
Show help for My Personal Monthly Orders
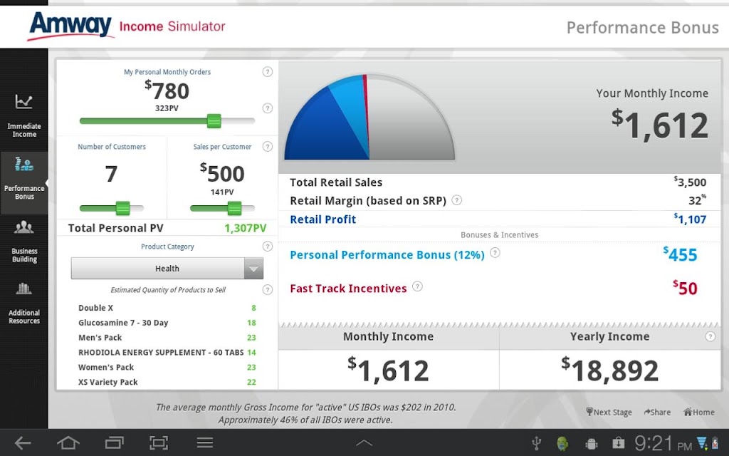[x=268, y=72]
